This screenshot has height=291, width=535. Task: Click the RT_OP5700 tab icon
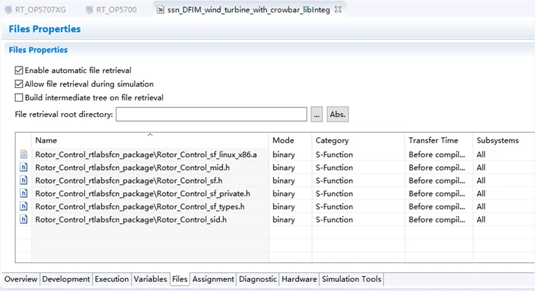89,10
